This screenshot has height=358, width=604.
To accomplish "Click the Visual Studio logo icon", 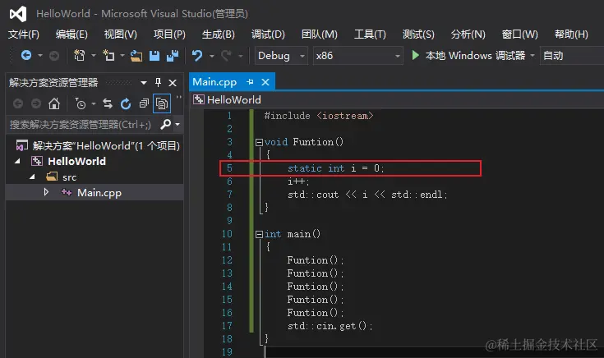I will tap(18, 14).
